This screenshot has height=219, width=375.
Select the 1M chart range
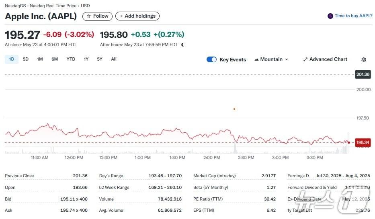40,59
